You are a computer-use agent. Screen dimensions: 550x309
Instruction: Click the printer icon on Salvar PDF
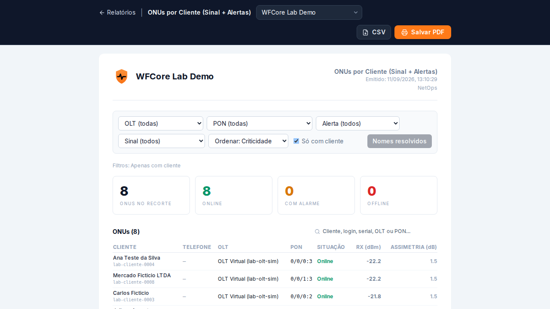coord(404,32)
